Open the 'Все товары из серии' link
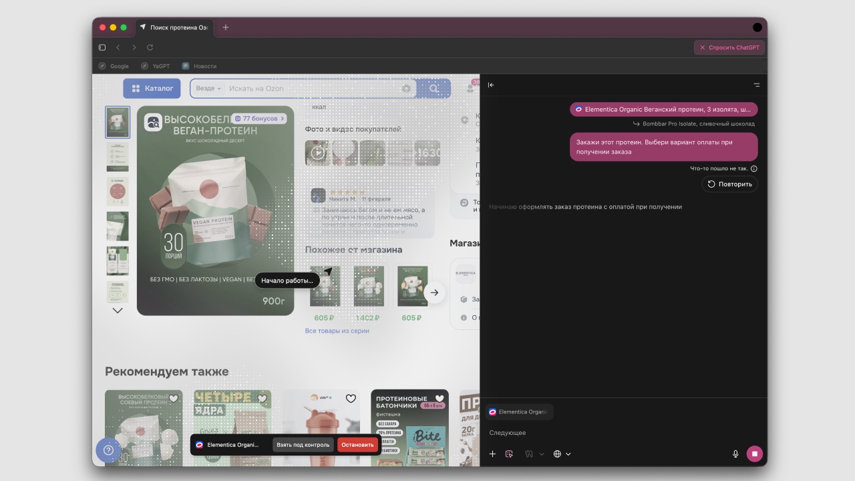This screenshot has width=855, height=481. (x=337, y=331)
